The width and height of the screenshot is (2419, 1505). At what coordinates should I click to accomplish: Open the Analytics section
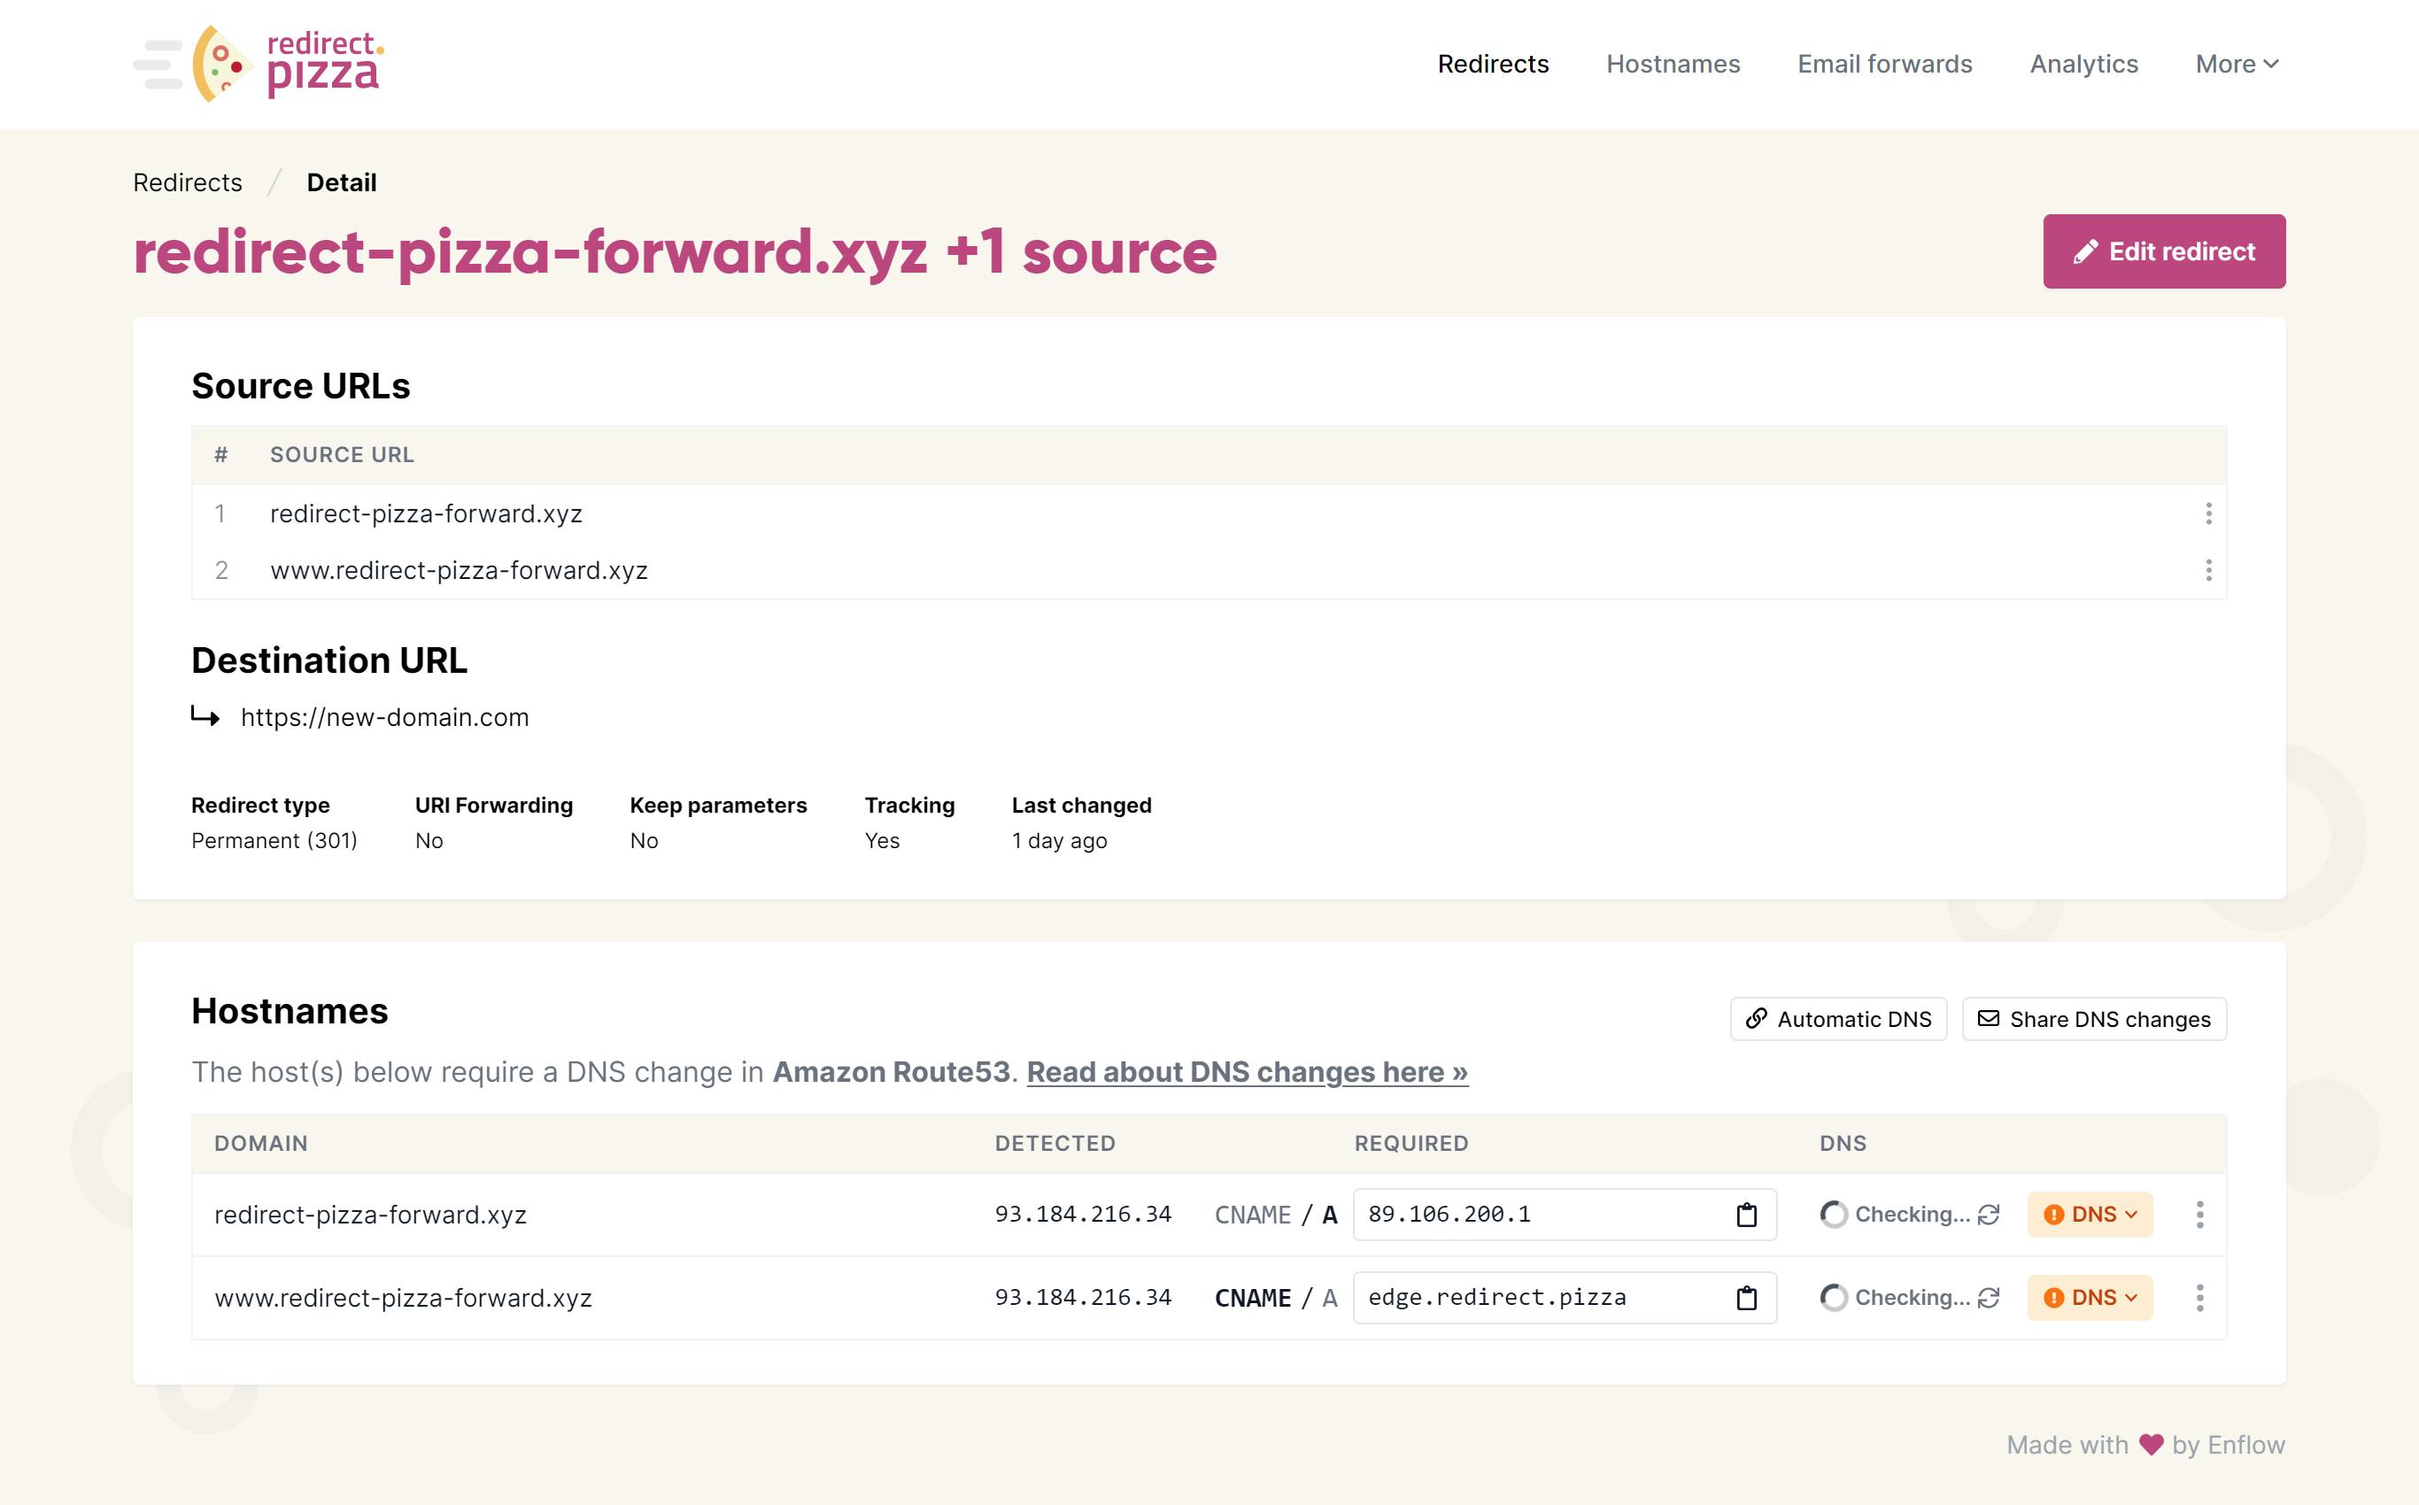2083,64
